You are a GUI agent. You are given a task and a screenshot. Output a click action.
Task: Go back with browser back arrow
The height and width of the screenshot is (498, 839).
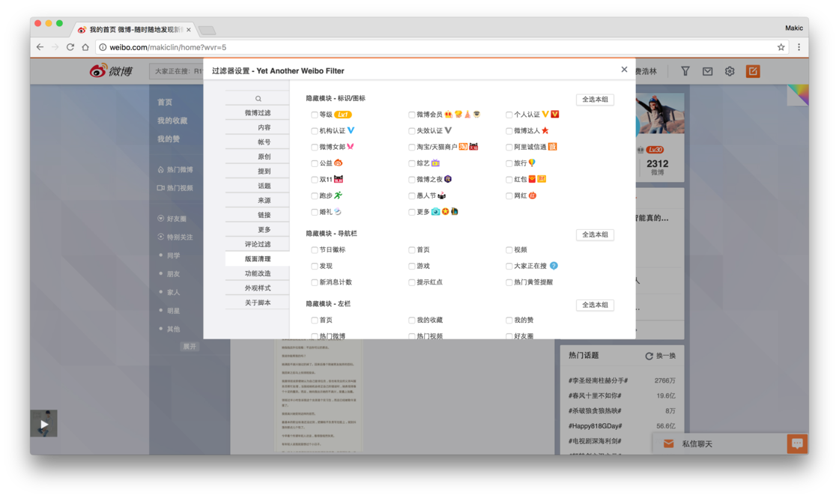[x=40, y=47]
